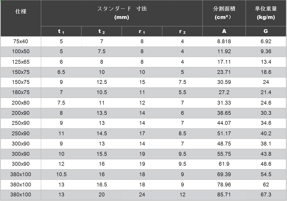Select the 200x80 specification cell
This screenshot has width=287, height=201.
coord(21,103)
